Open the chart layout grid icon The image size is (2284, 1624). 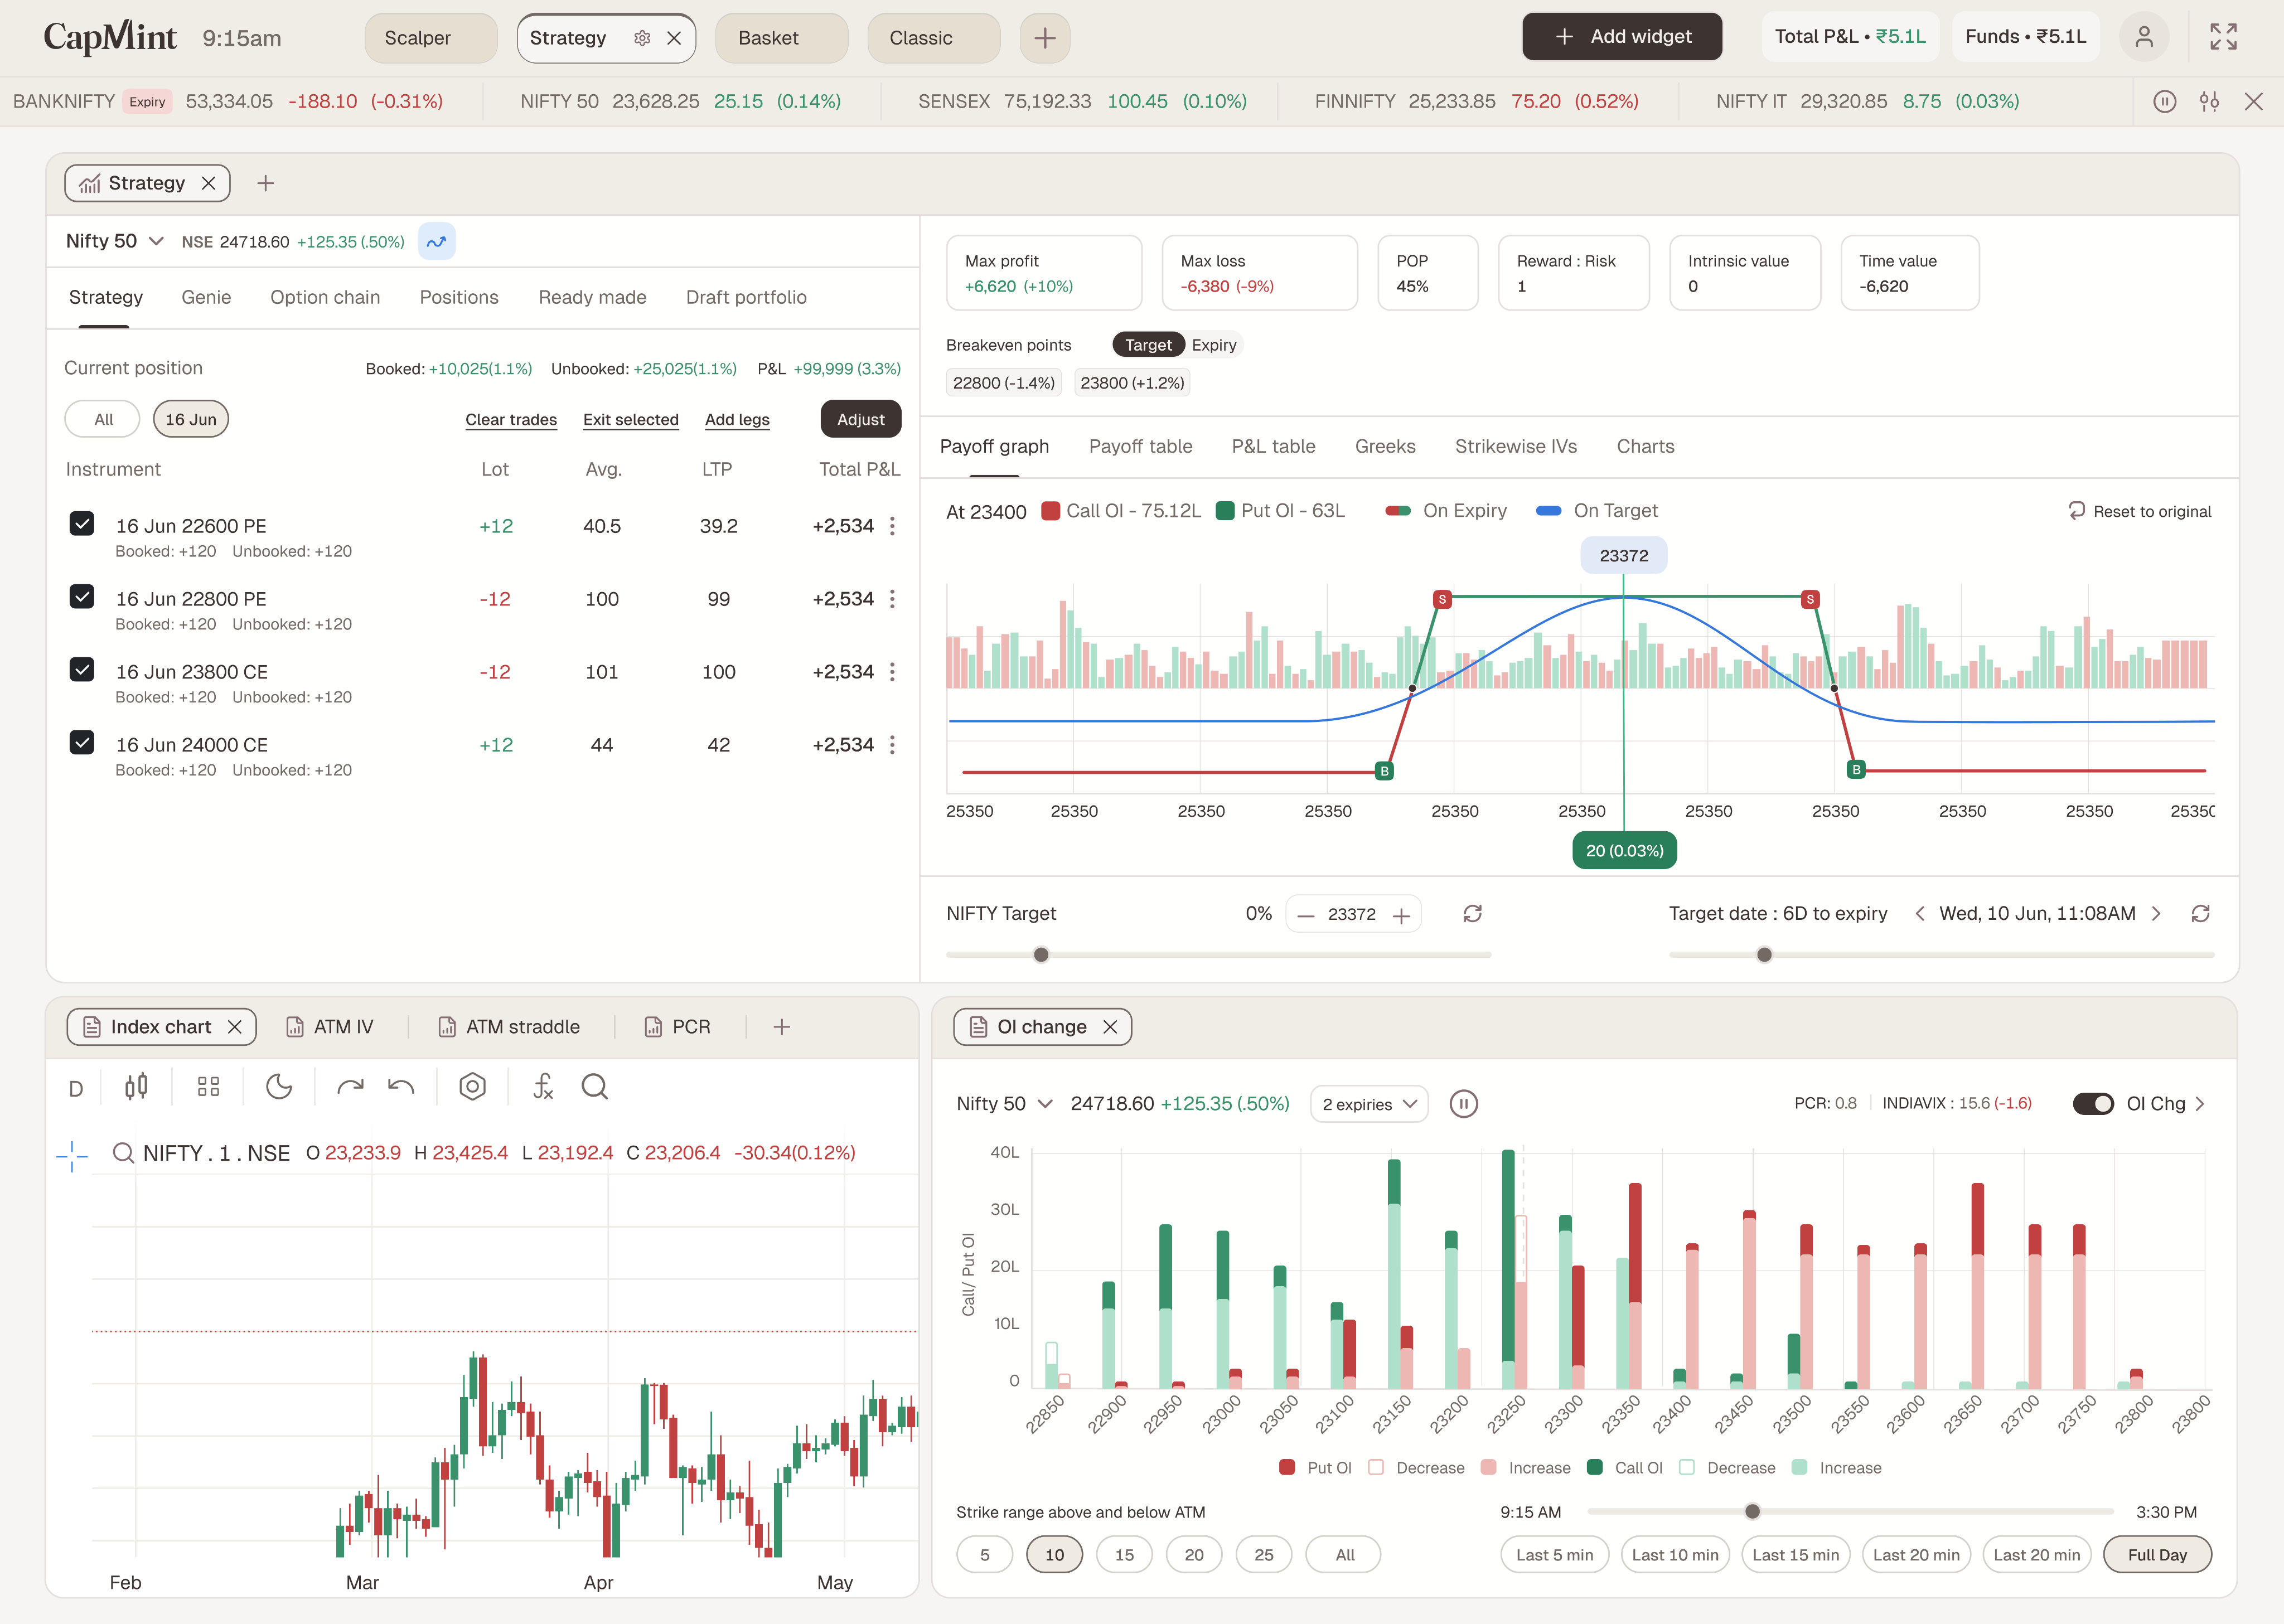[x=208, y=1086]
